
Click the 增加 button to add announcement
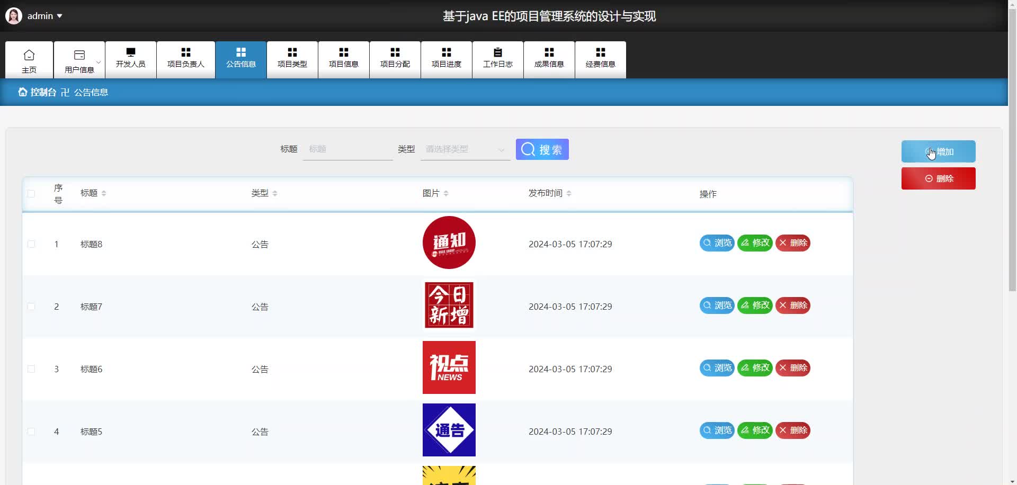point(938,151)
